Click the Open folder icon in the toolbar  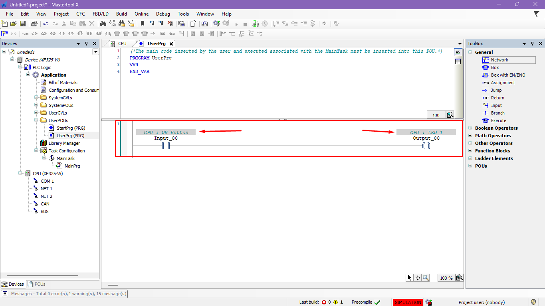(x=14, y=24)
